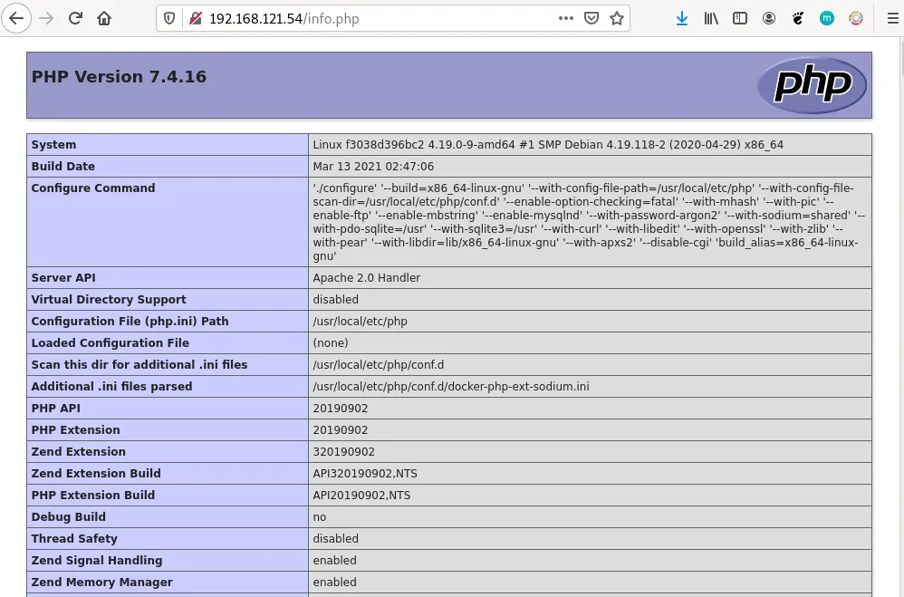Save page to Pocket
Image resolution: width=904 pixels, height=597 pixels.
591,18
